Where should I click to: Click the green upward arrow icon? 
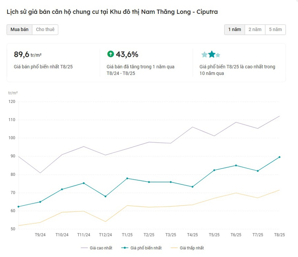[110, 54]
